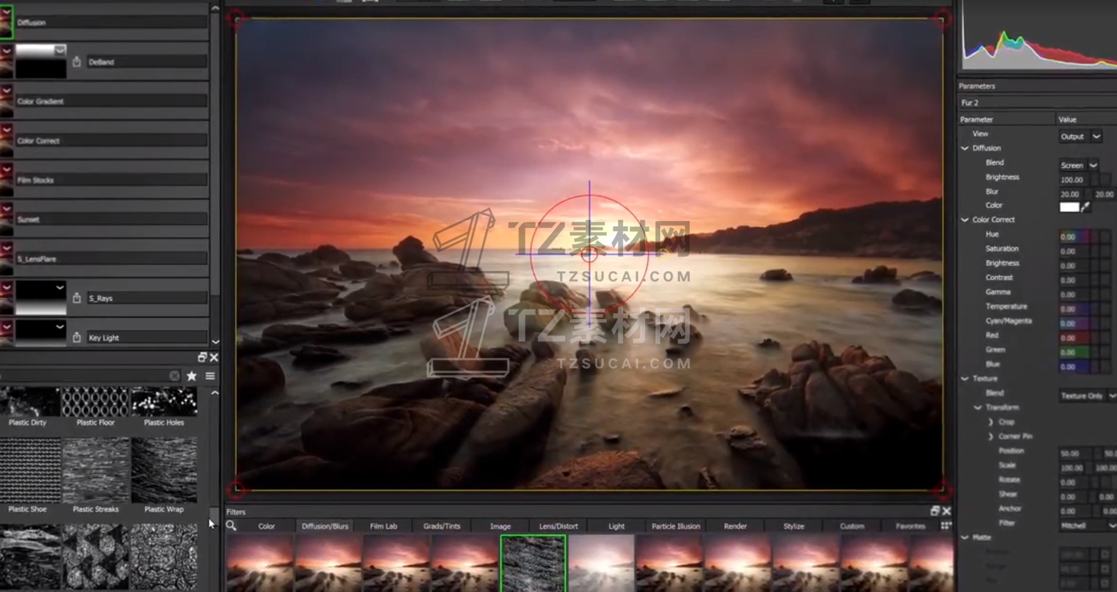Viewport: 1117px width, 592px height.
Task: Collapse the Texture parameter group
Action: coord(965,378)
